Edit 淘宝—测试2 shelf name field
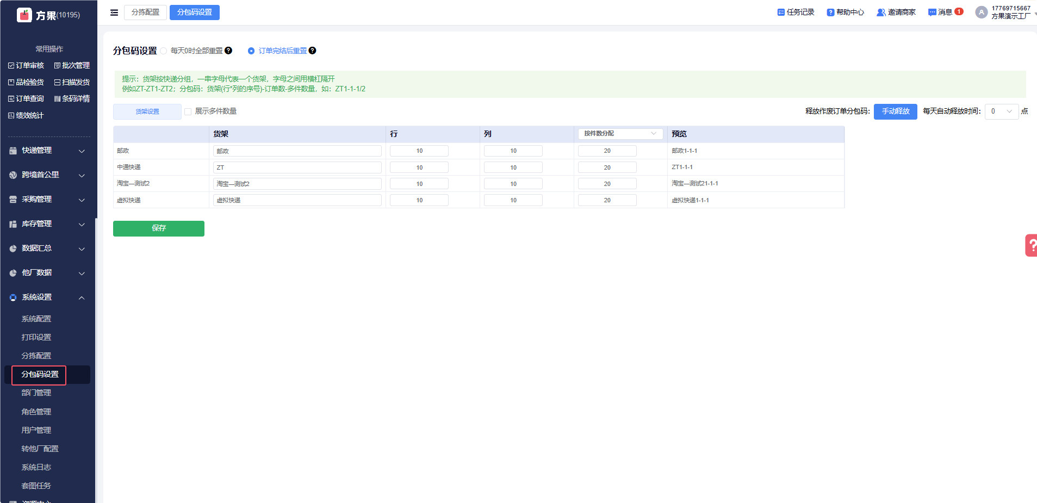Image resolution: width=1037 pixels, height=503 pixels. pos(297,184)
